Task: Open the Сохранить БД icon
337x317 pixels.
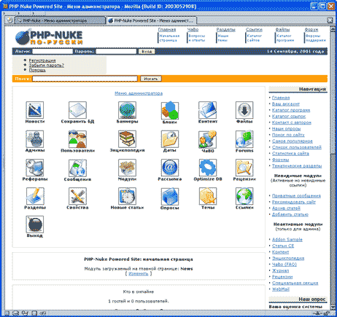Action: tap(77, 110)
